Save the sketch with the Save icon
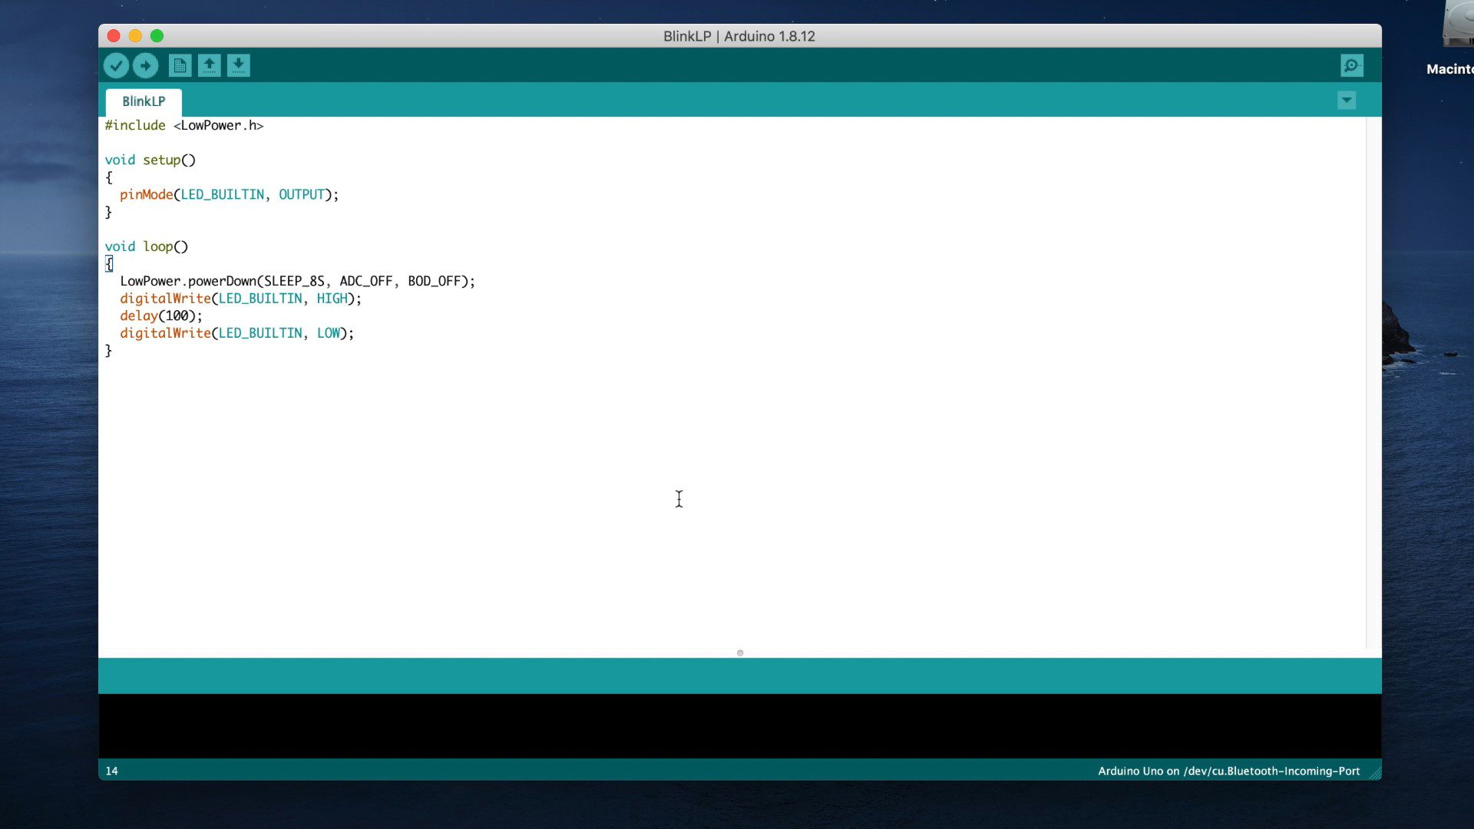This screenshot has width=1474, height=829. (239, 66)
